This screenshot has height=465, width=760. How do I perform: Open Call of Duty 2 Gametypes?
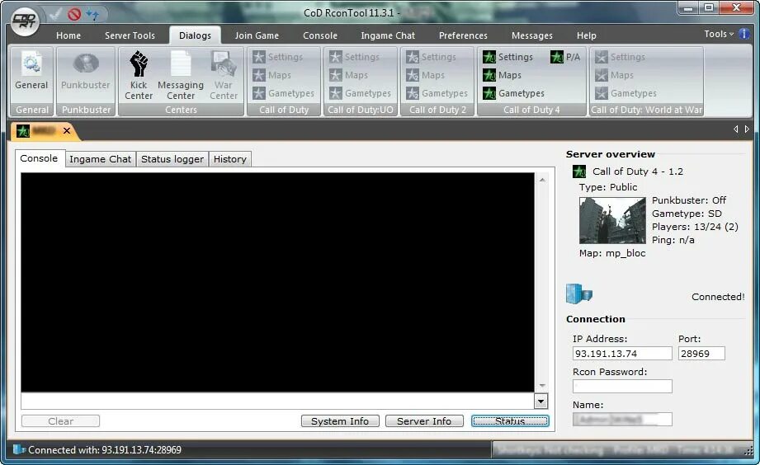[x=437, y=93]
